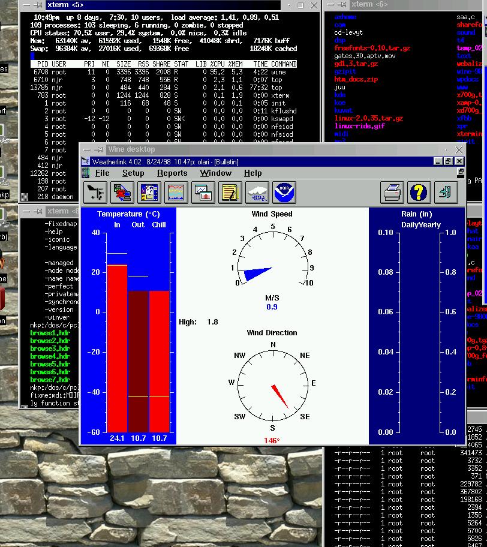
Task: Open the Window menu in Weatherlink
Action: tap(216, 173)
